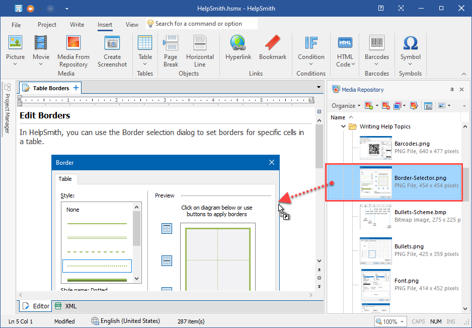Click the HTML Code icon
The image size is (472, 328).
tap(345, 42)
